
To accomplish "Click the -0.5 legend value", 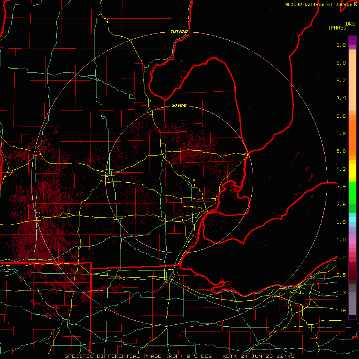I will point(339,275).
